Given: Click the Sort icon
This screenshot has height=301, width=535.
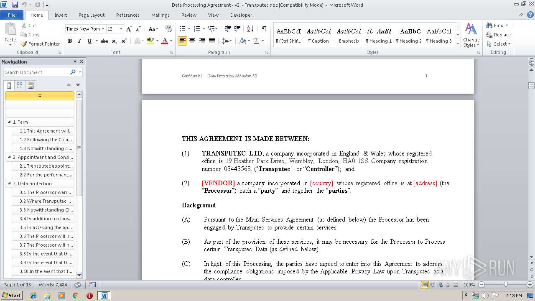Looking at the screenshot, I should 250,29.
